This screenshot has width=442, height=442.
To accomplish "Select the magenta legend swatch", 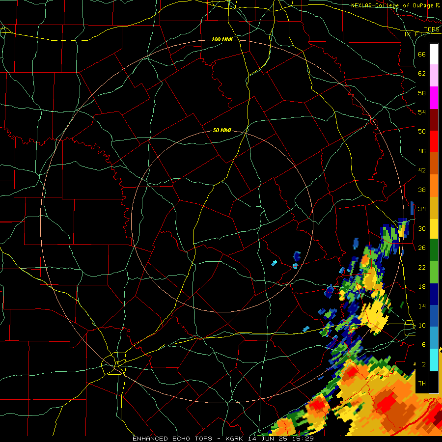I will [x=434, y=98].
